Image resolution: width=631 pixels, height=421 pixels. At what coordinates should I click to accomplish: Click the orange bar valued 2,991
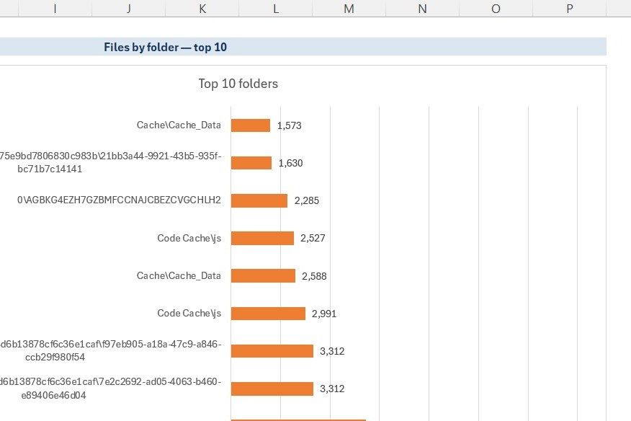269,314
